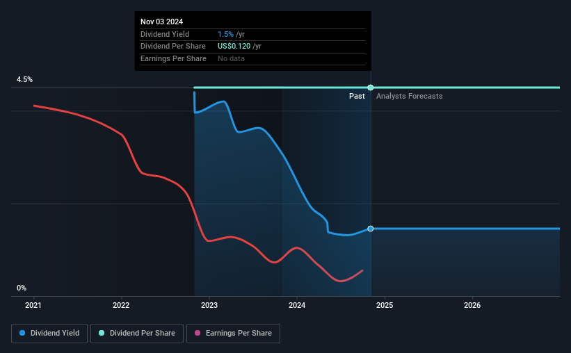Toggle the Earnings Per Share legend button
The image size is (571, 353).
(x=233, y=334)
